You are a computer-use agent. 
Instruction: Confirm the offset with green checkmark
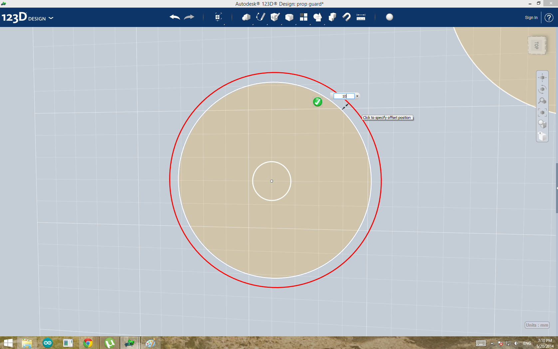[x=318, y=102]
